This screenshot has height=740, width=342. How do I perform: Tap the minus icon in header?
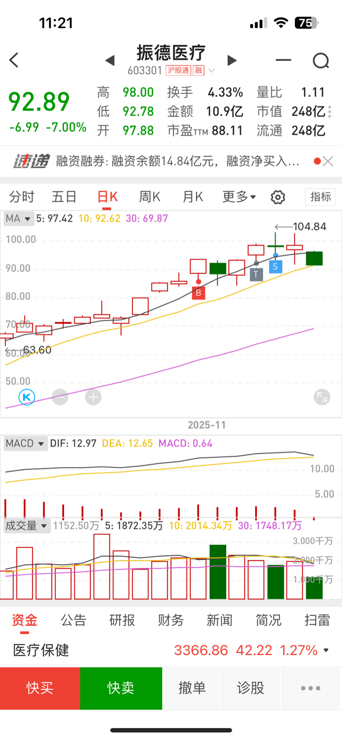[283, 60]
